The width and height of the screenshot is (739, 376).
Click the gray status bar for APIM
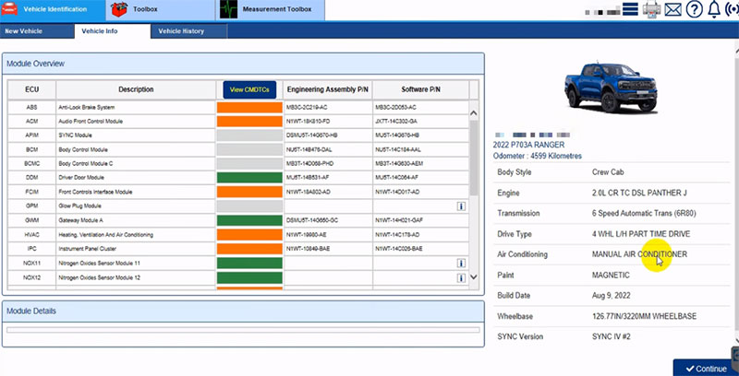249,135
